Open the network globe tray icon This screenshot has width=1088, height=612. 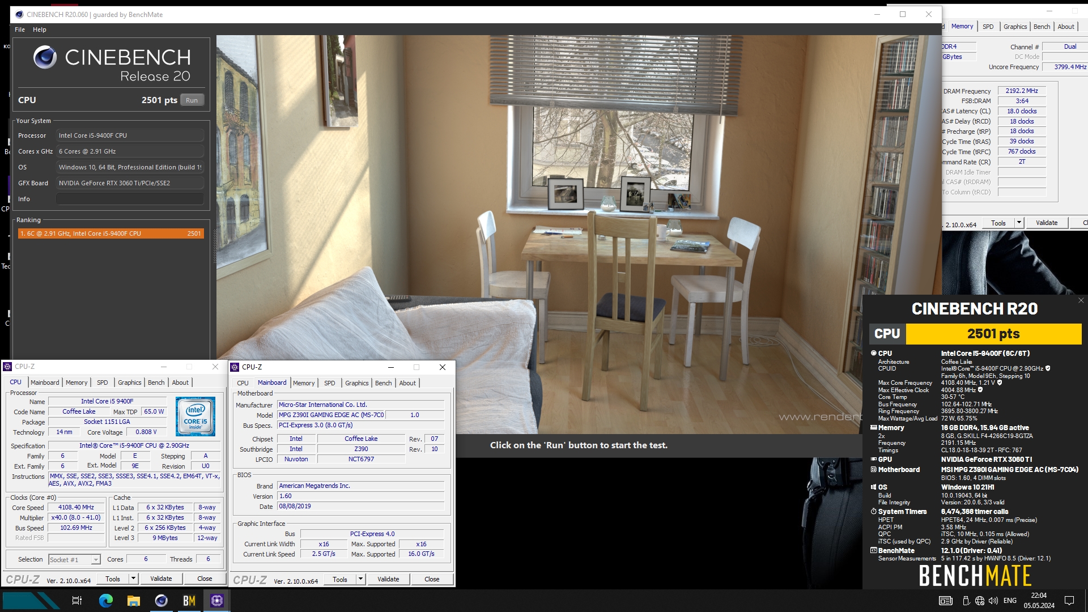980,601
